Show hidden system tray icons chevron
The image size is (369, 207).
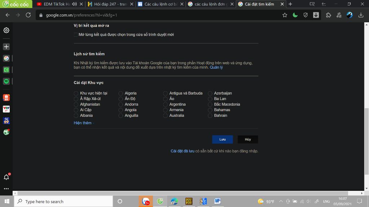(x=281, y=201)
